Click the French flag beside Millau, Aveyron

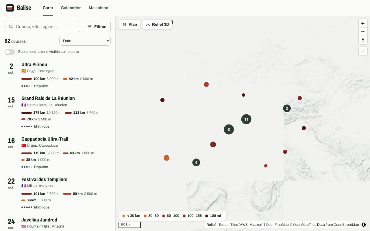(x=24, y=186)
